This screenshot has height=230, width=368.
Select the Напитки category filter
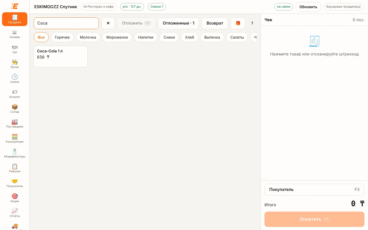click(146, 37)
